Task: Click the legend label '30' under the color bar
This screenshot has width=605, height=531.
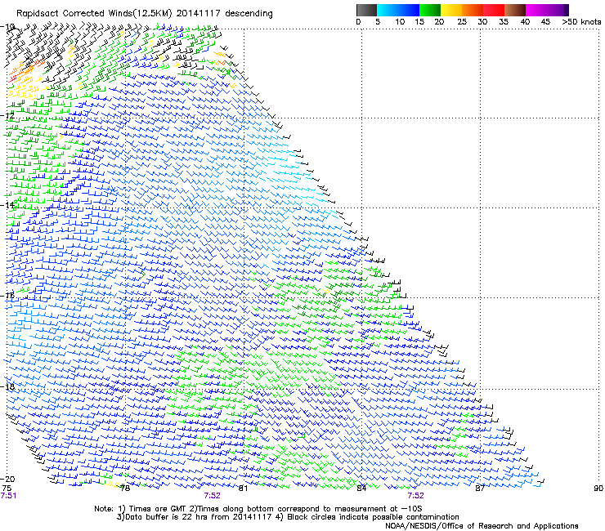Action: tap(482, 22)
